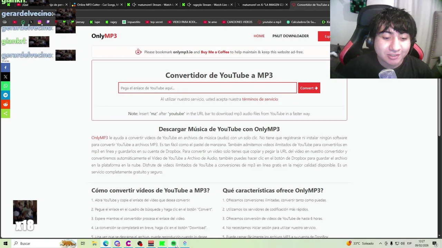Viewport: 442px width, 248px height.
Task: Open the volume control tray icon
Action: pyautogui.click(x=403, y=244)
